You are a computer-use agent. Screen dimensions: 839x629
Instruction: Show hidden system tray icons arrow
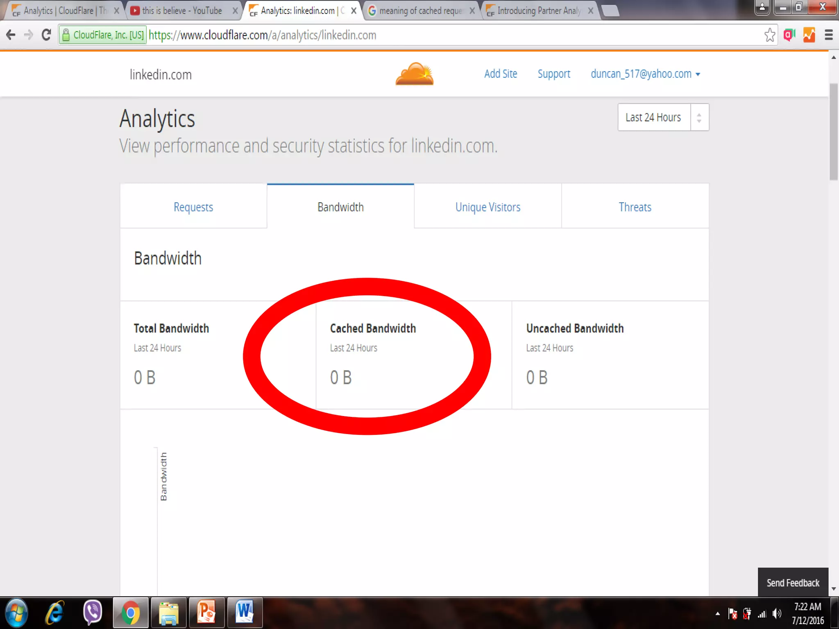click(717, 613)
